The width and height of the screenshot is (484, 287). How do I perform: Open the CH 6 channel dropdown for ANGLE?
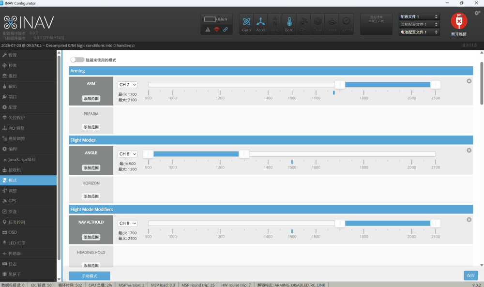[127, 154]
